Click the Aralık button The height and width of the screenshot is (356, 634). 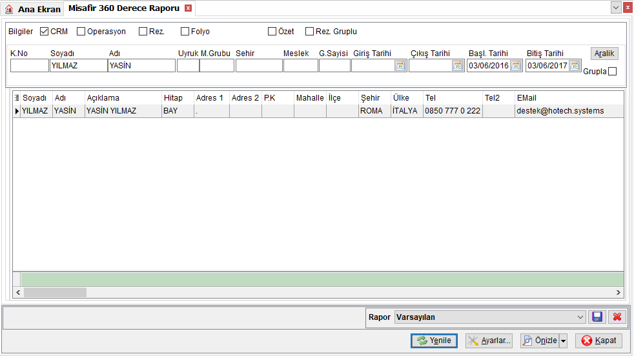coord(604,54)
